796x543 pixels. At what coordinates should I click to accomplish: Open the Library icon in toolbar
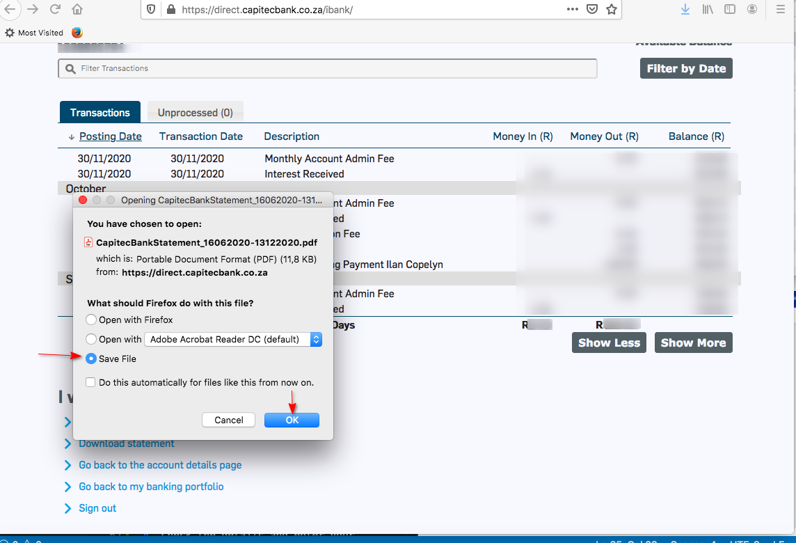pos(708,10)
